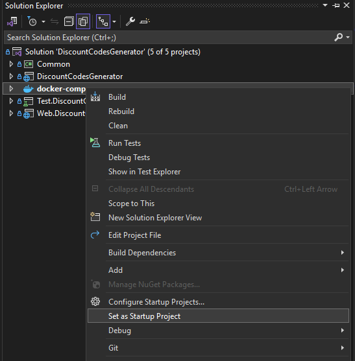Switch between solution and folder views

[12, 21]
